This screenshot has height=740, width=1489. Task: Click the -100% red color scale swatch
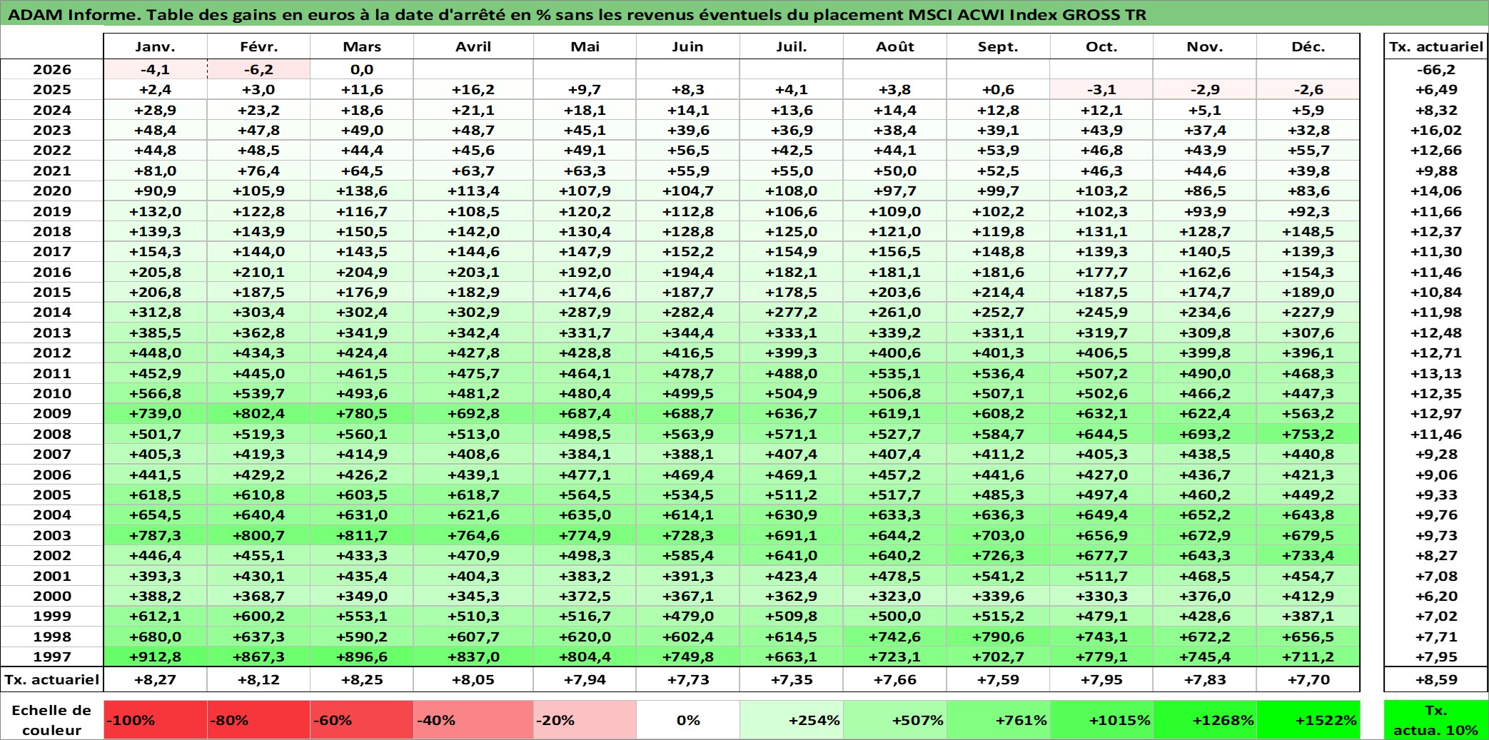pyautogui.click(x=156, y=720)
